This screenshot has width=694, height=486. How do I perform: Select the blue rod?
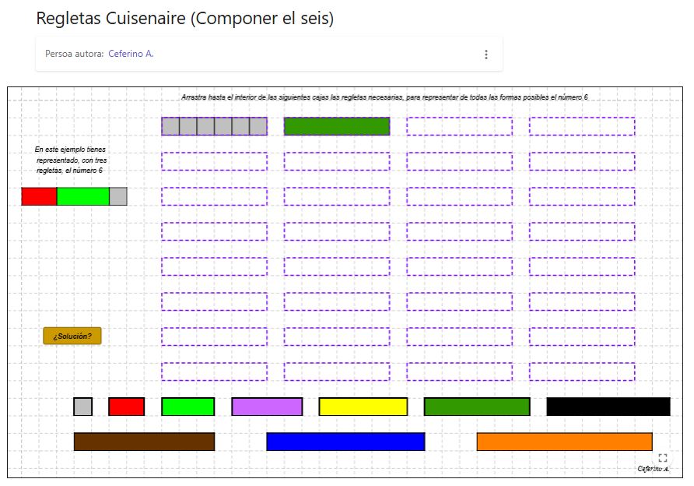345,441
